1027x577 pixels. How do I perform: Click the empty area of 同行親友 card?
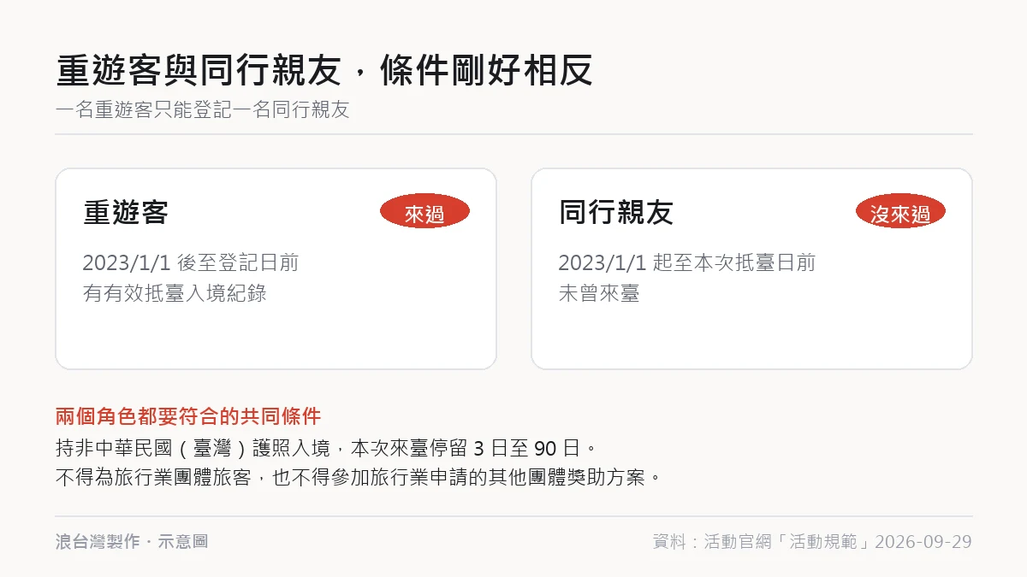[x=751, y=338]
